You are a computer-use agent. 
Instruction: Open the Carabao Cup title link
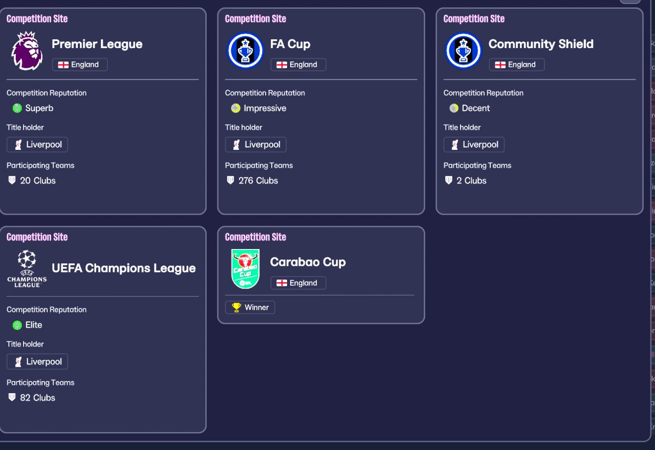coord(308,262)
